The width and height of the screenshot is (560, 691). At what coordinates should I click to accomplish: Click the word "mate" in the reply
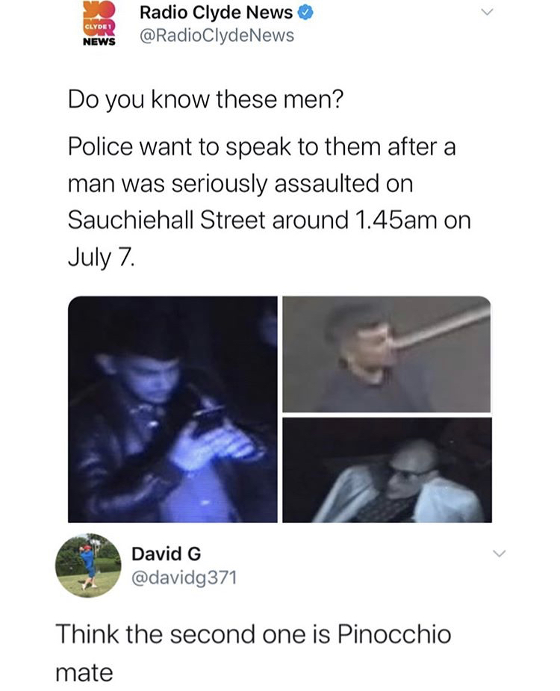pos(84,673)
